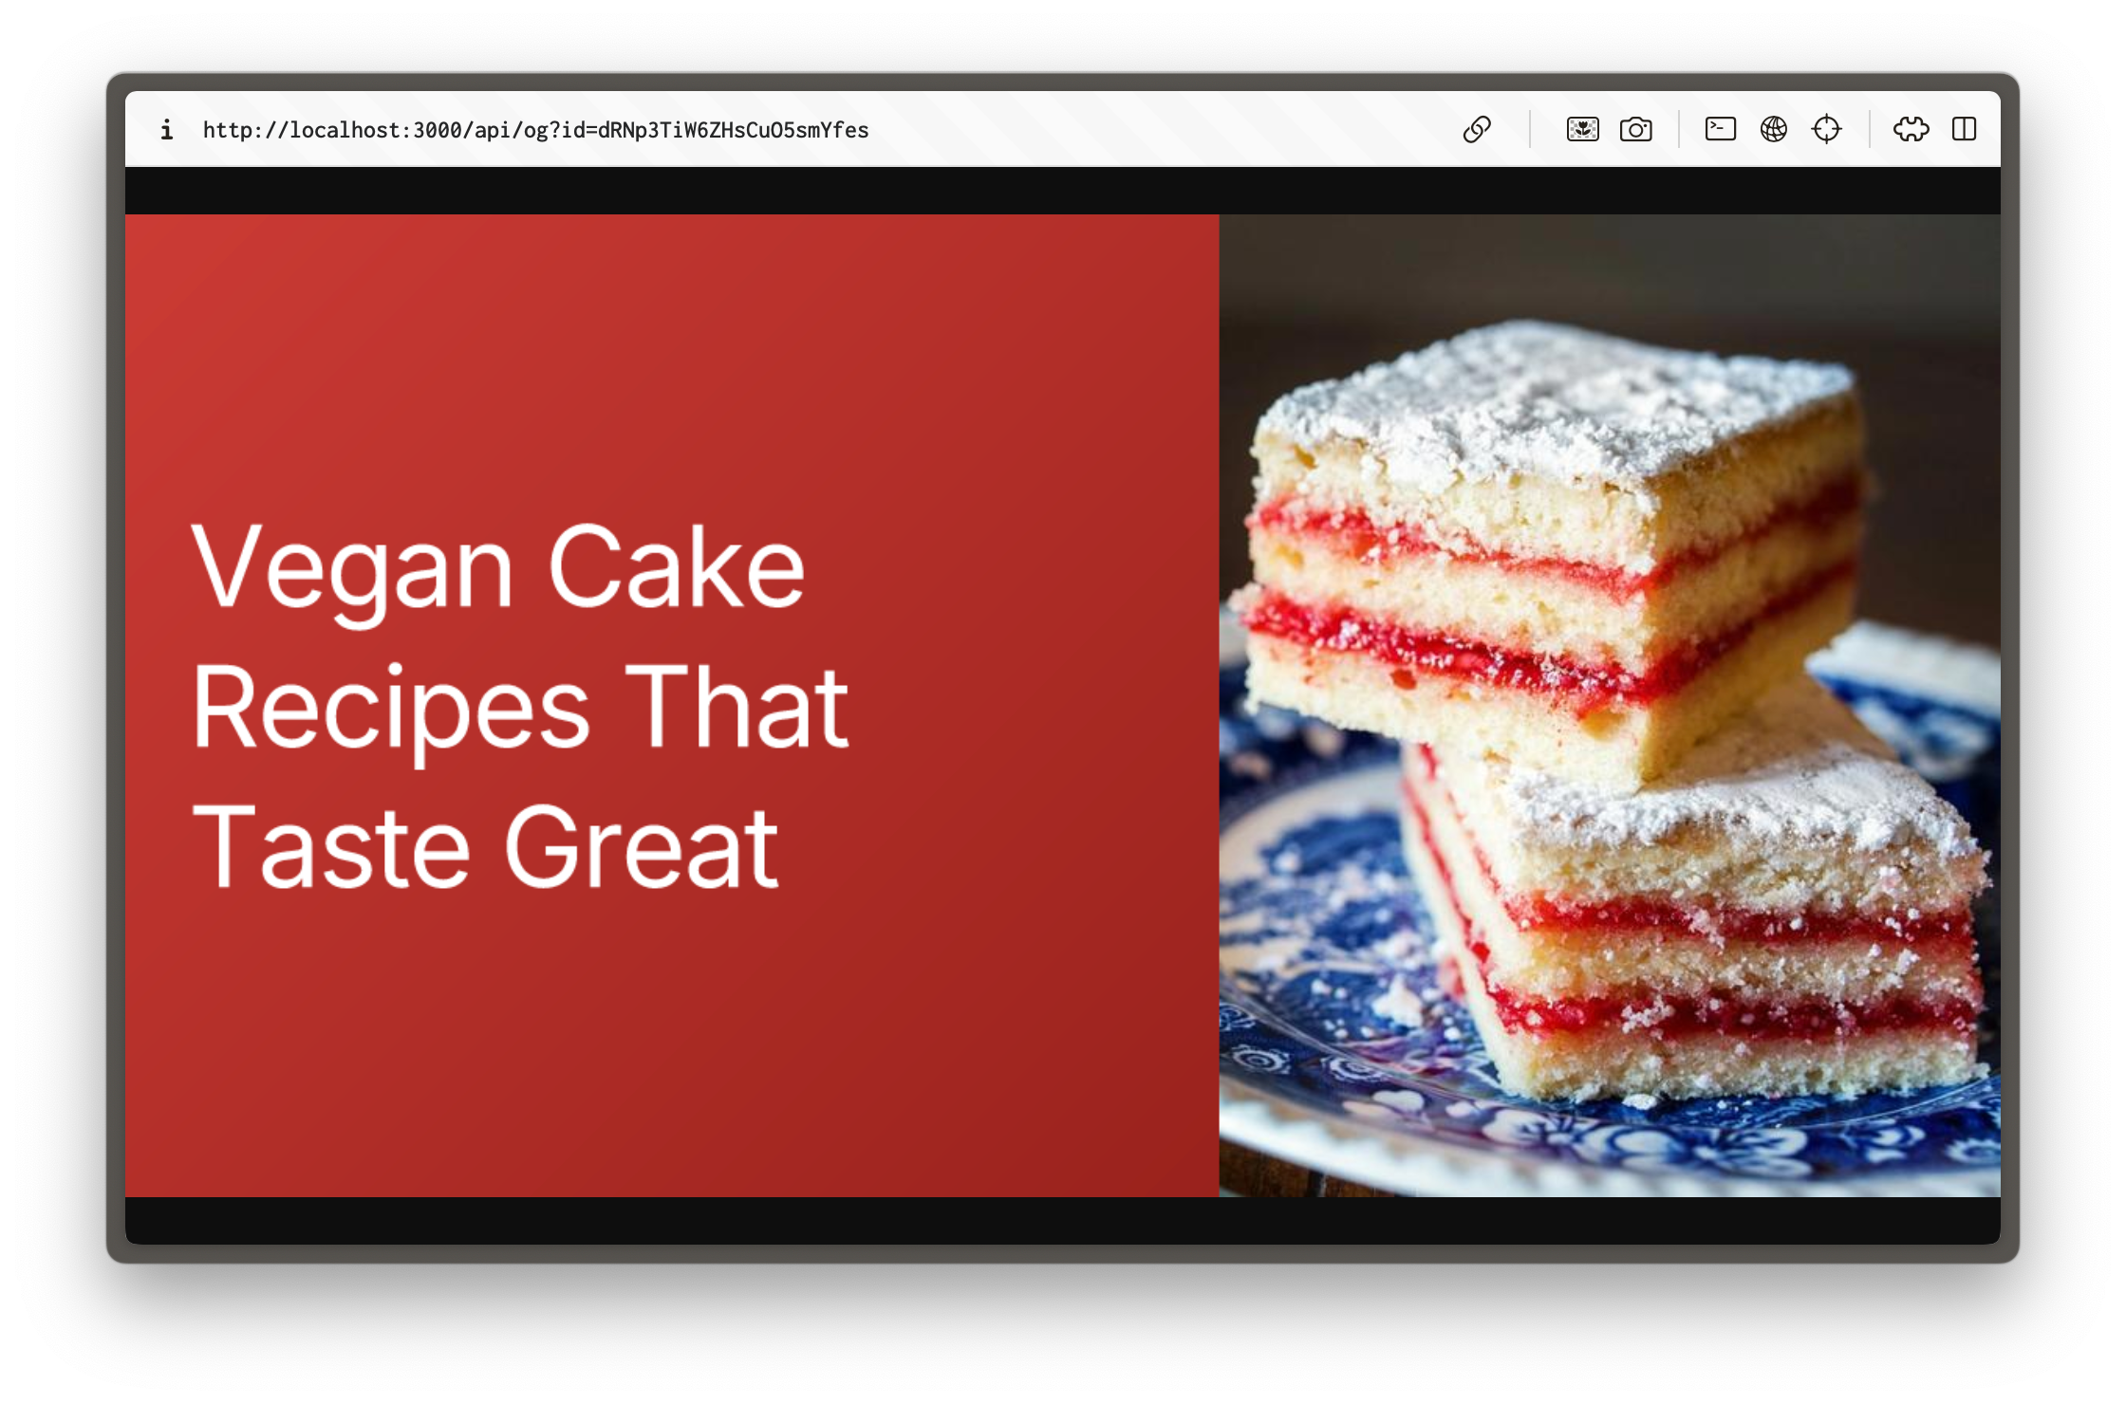This screenshot has height=1404, width=2126.
Task: Copy link with the chain icon
Action: 1477,129
